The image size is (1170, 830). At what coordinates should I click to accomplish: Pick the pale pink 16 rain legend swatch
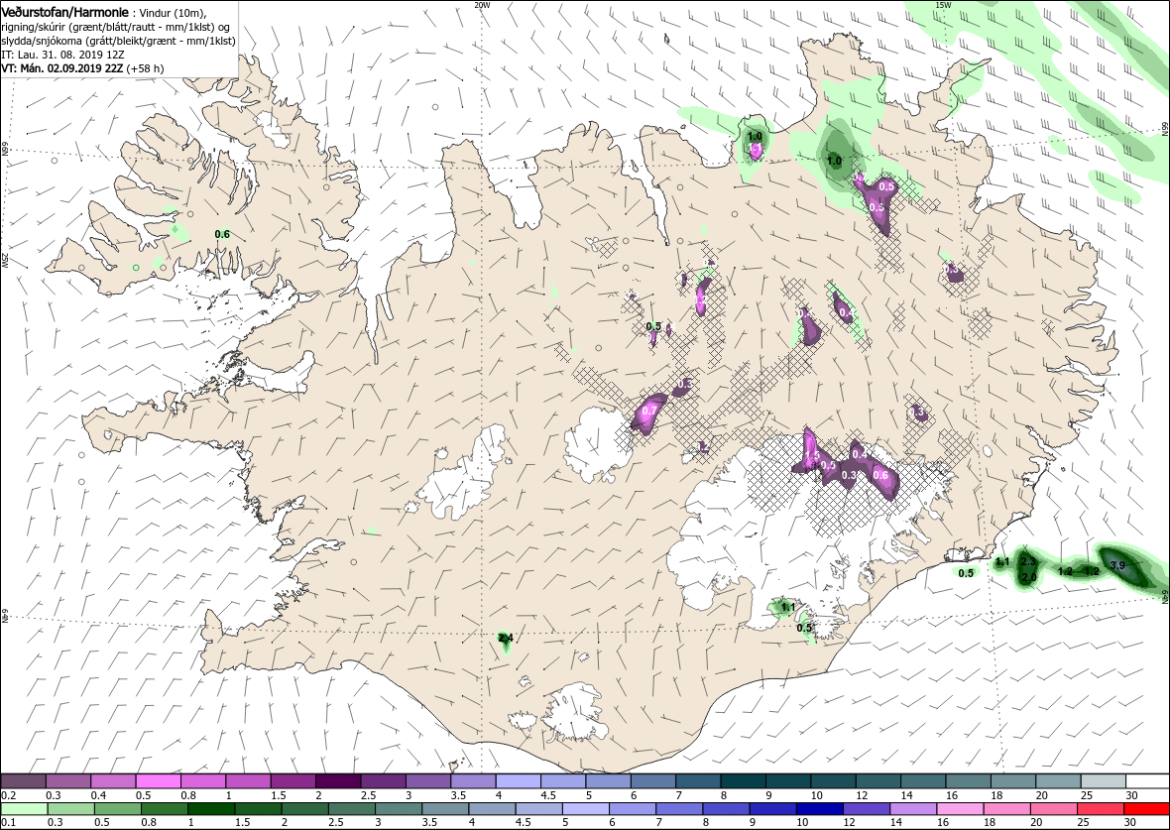click(959, 809)
